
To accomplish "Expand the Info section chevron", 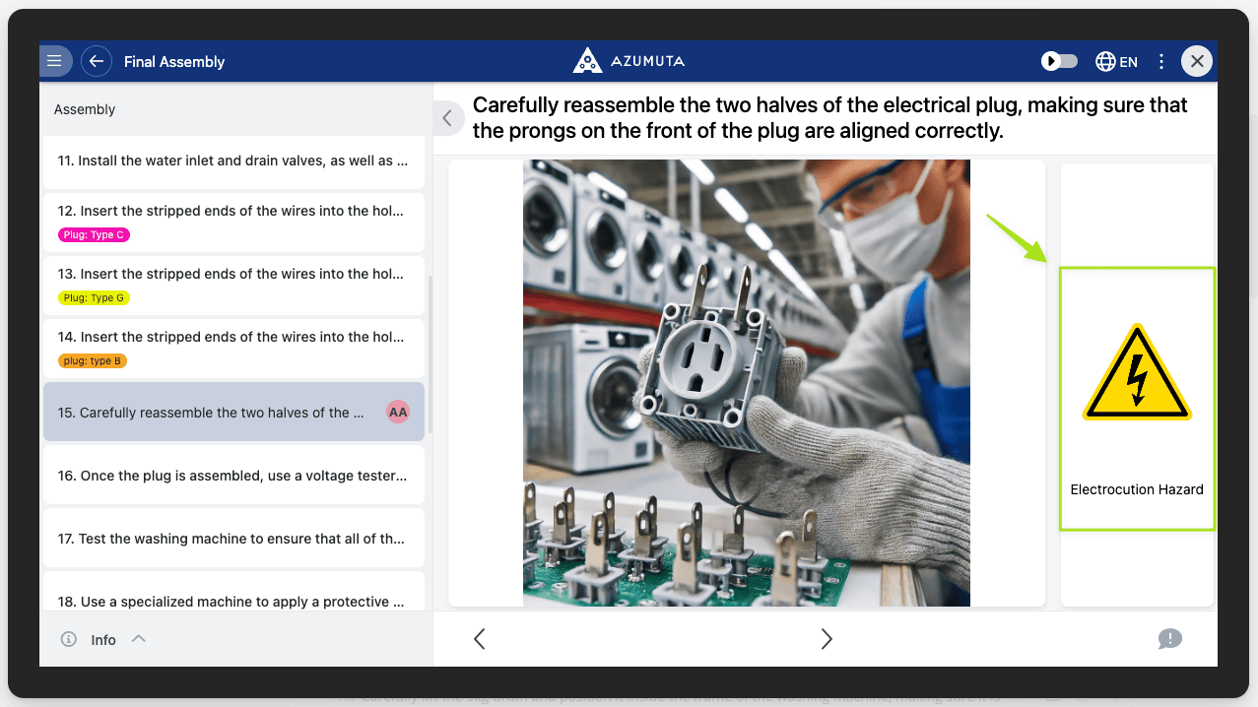I will pyautogui.click(x=139, y=639).
